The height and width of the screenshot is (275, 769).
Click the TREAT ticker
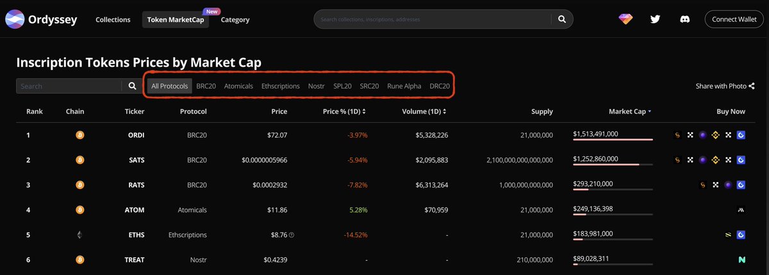[x=135, y=260]
